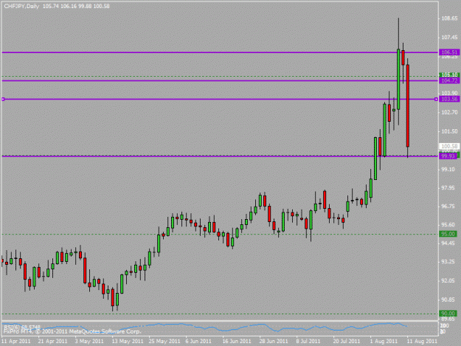The height and width of the screenshot is (346, 461).
Task: Click the 101.50 price axis value
Action: pyautogui.click(x=449, y=131)
